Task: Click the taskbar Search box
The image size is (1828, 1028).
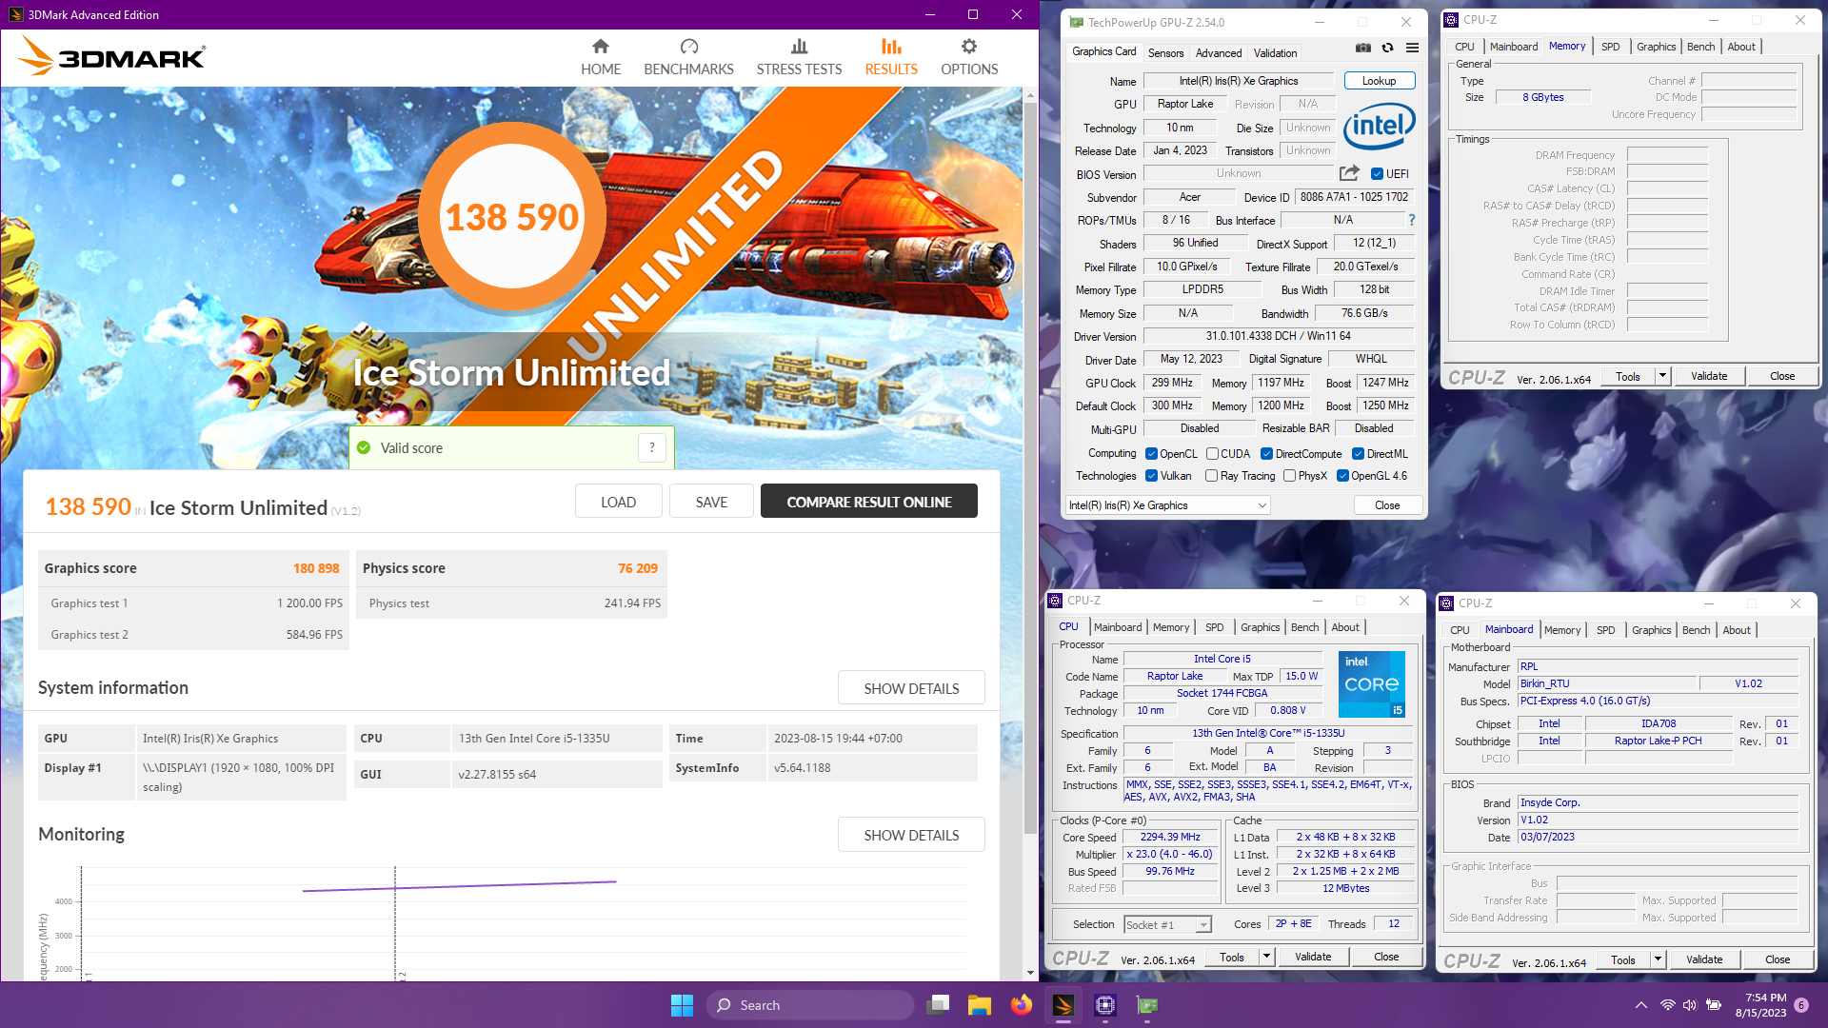Action: 809,1005
